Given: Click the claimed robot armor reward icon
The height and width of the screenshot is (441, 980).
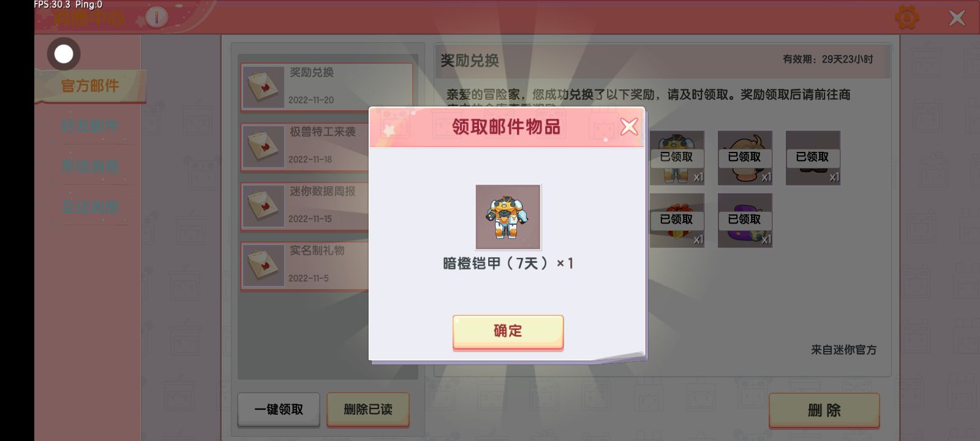Looking at the screenshot, I should tap(677, 158).
